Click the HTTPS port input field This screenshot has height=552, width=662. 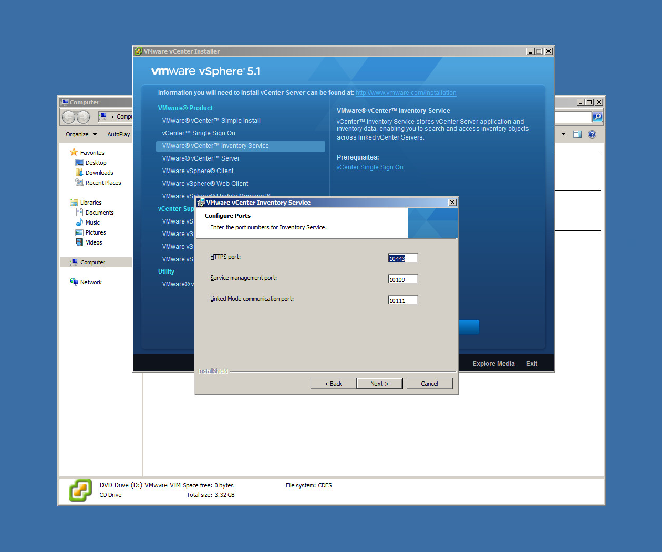[402, 259]
